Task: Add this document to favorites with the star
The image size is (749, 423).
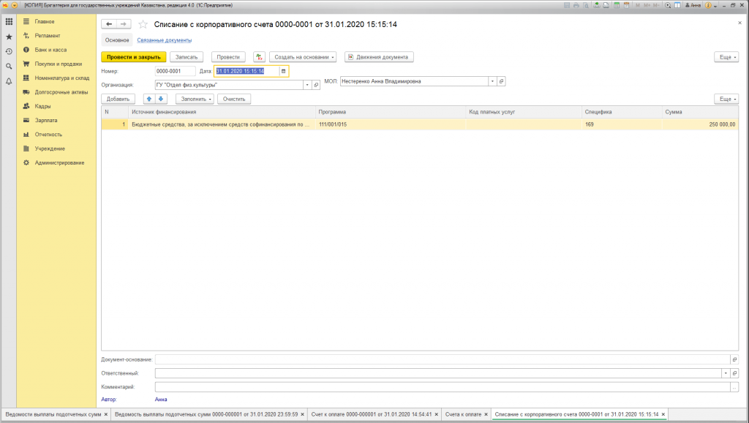Action: 143,24
